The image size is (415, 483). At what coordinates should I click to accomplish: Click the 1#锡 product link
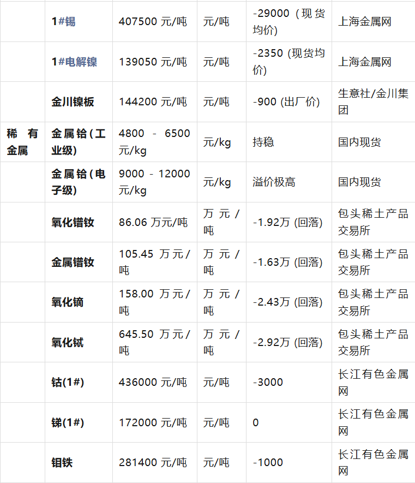tap(63, 22)
